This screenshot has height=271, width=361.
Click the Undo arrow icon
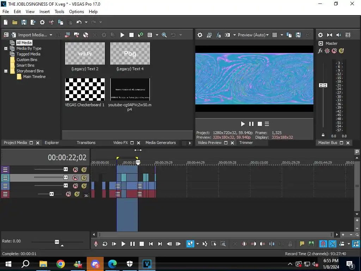79,22
